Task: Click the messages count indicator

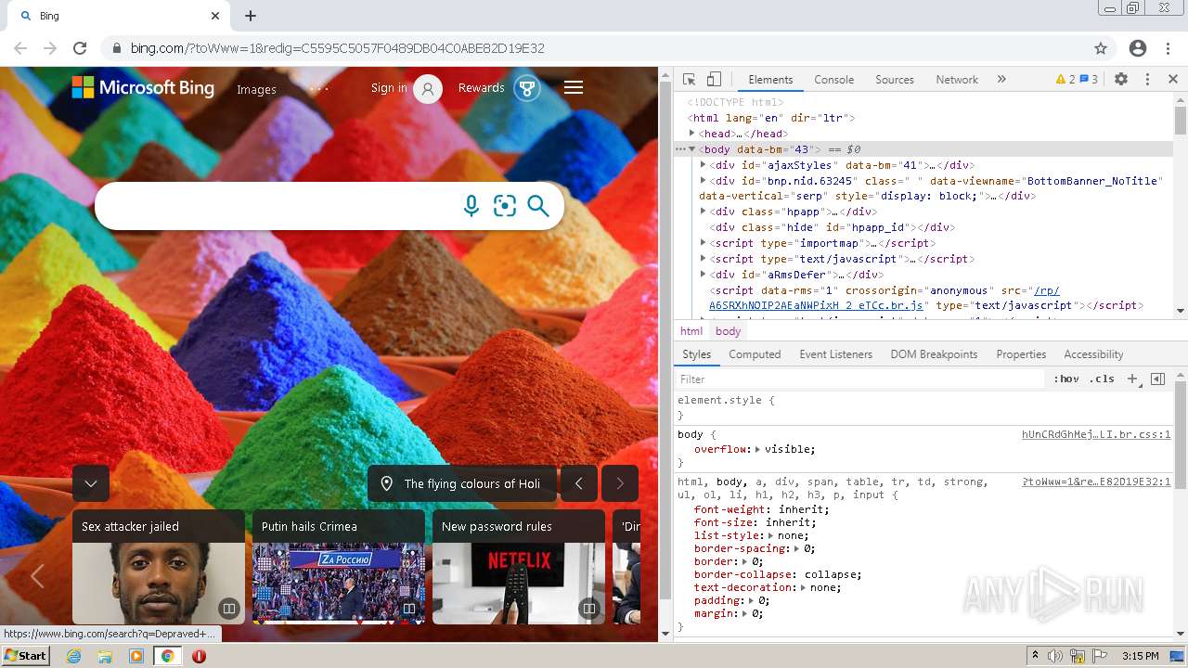Action: [1089, 80]
